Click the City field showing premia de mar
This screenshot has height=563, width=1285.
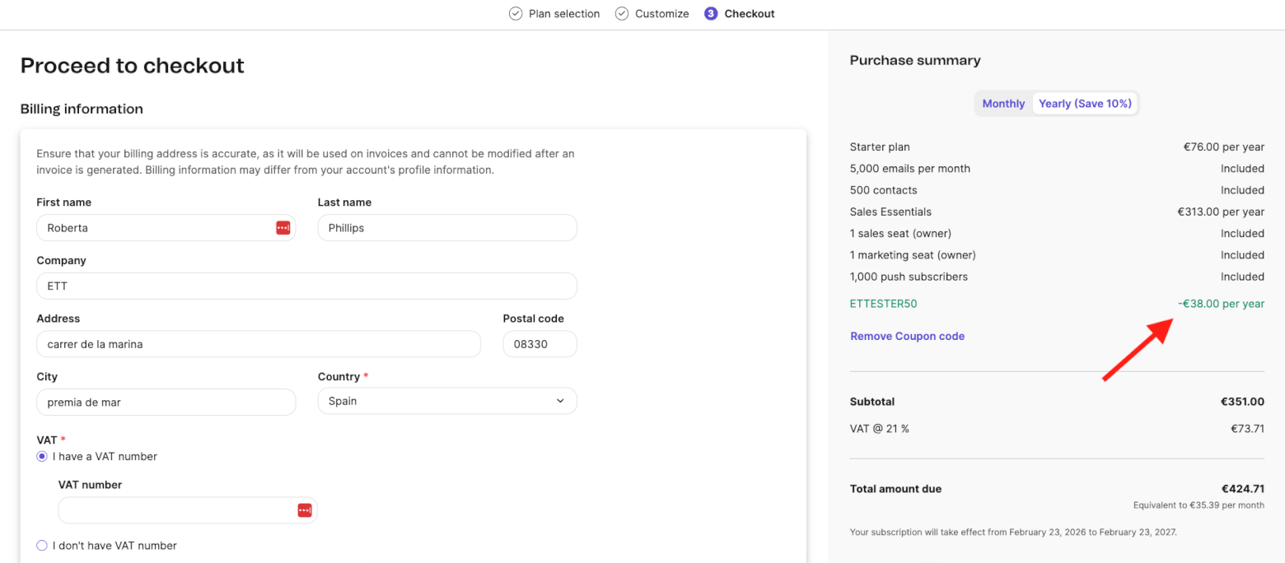click(166, 402)
